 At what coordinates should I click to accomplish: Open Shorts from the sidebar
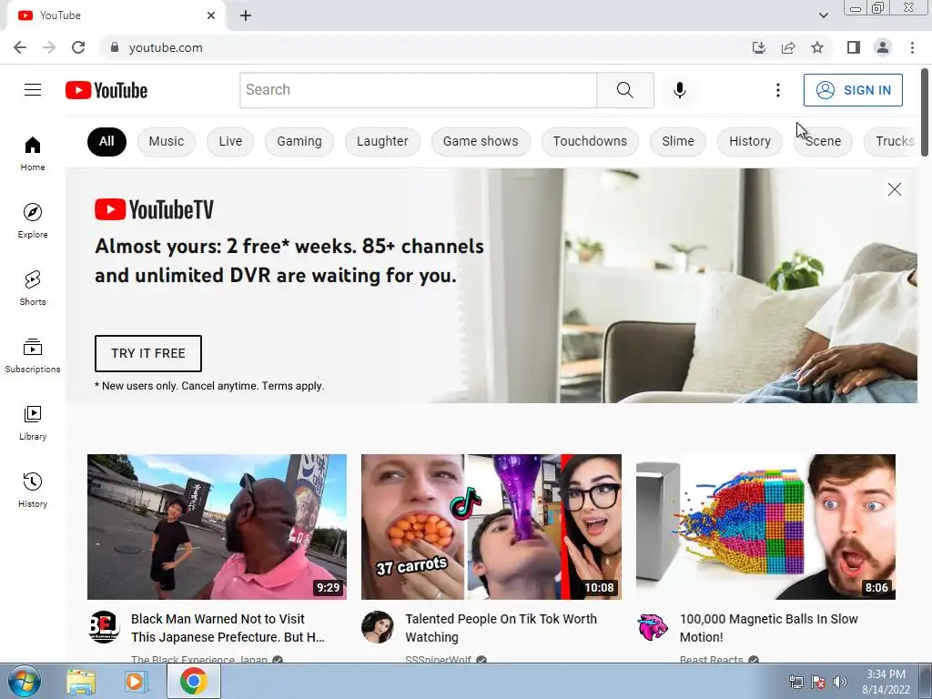click(x=33, y=288)
